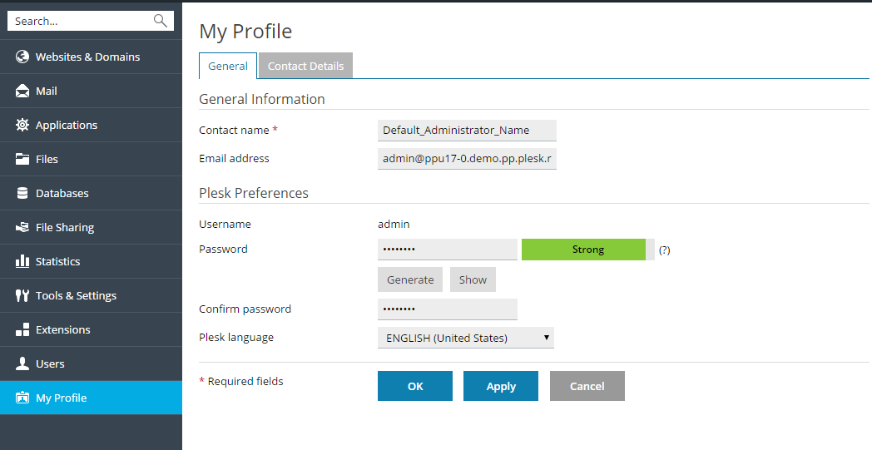The width and height of the screenshot is (872, 450).
Task: Show the password with Show button
Action: pyautogui.click(x=473, y=280)
